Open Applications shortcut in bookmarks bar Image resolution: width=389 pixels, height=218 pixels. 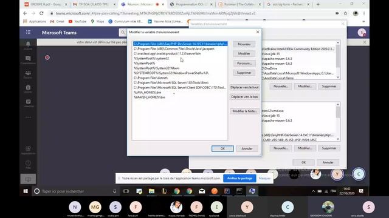[35, 22]
